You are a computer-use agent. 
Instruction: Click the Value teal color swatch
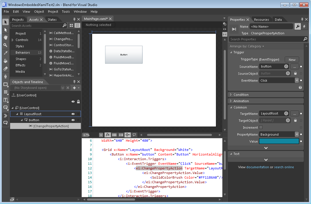click(279, 141)
